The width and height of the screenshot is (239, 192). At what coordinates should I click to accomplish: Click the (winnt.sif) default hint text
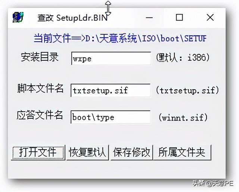[x=183, y=118]
